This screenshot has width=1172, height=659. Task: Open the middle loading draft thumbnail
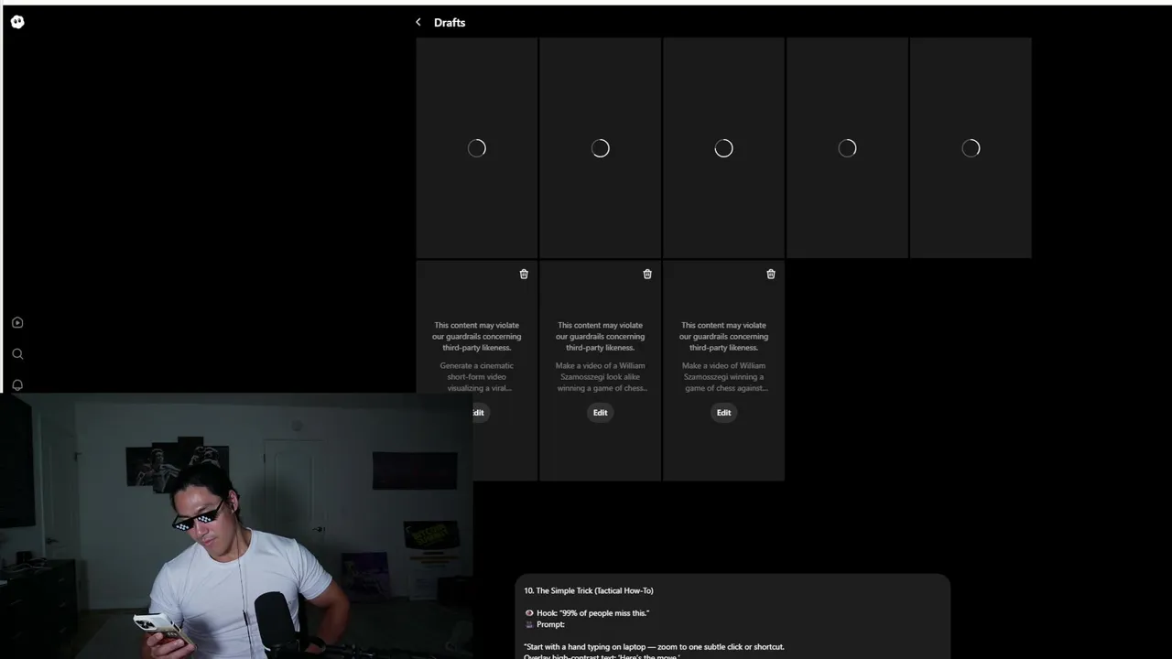(723, 148)
